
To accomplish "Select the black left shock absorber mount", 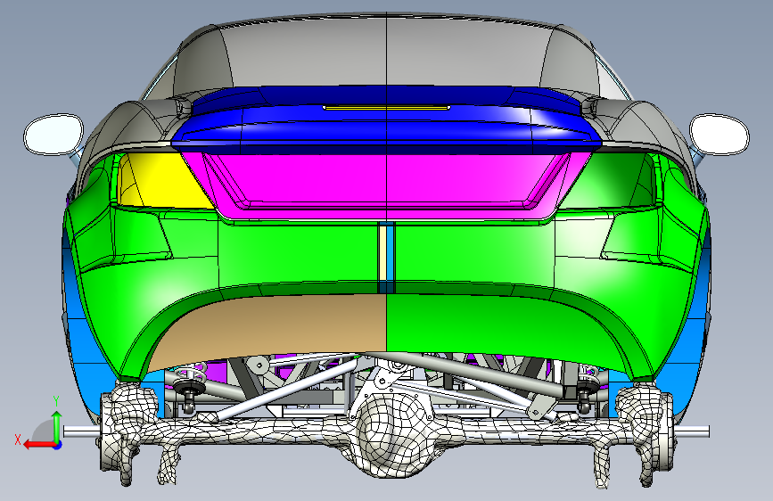I will point(188,387).
